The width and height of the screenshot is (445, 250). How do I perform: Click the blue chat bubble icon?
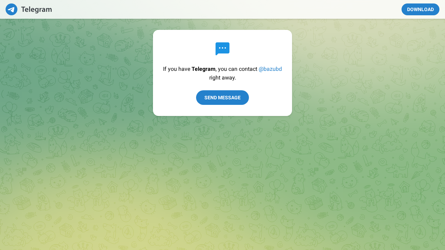(222, 49)
